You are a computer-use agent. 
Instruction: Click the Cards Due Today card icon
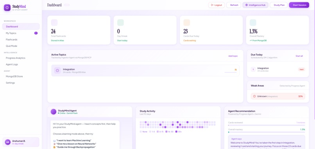[x=187, y=23]
